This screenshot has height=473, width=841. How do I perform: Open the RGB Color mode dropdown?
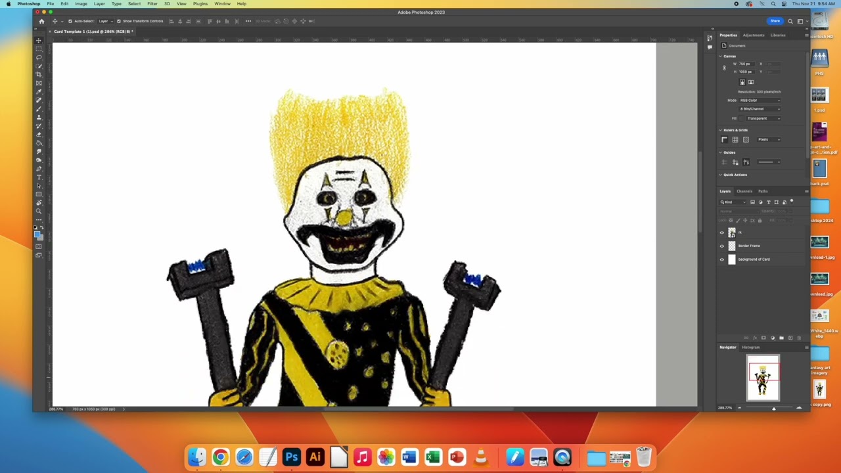tap(760, 101)
